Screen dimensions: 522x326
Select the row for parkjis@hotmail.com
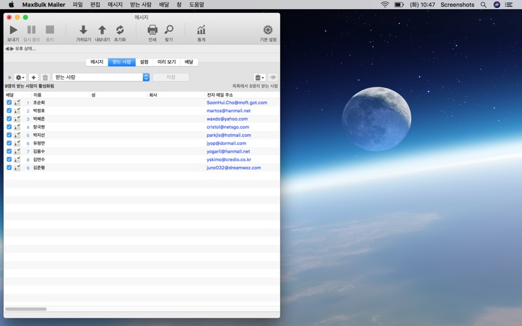(142, 135)
